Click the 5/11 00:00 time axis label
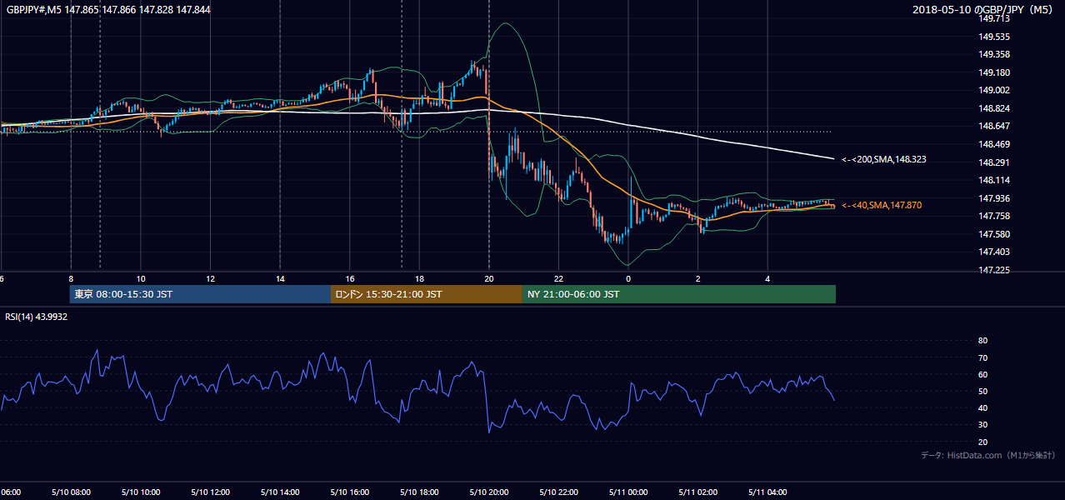Image resolution: width=1065 pixels, height=500 pixels. [628, 492]
